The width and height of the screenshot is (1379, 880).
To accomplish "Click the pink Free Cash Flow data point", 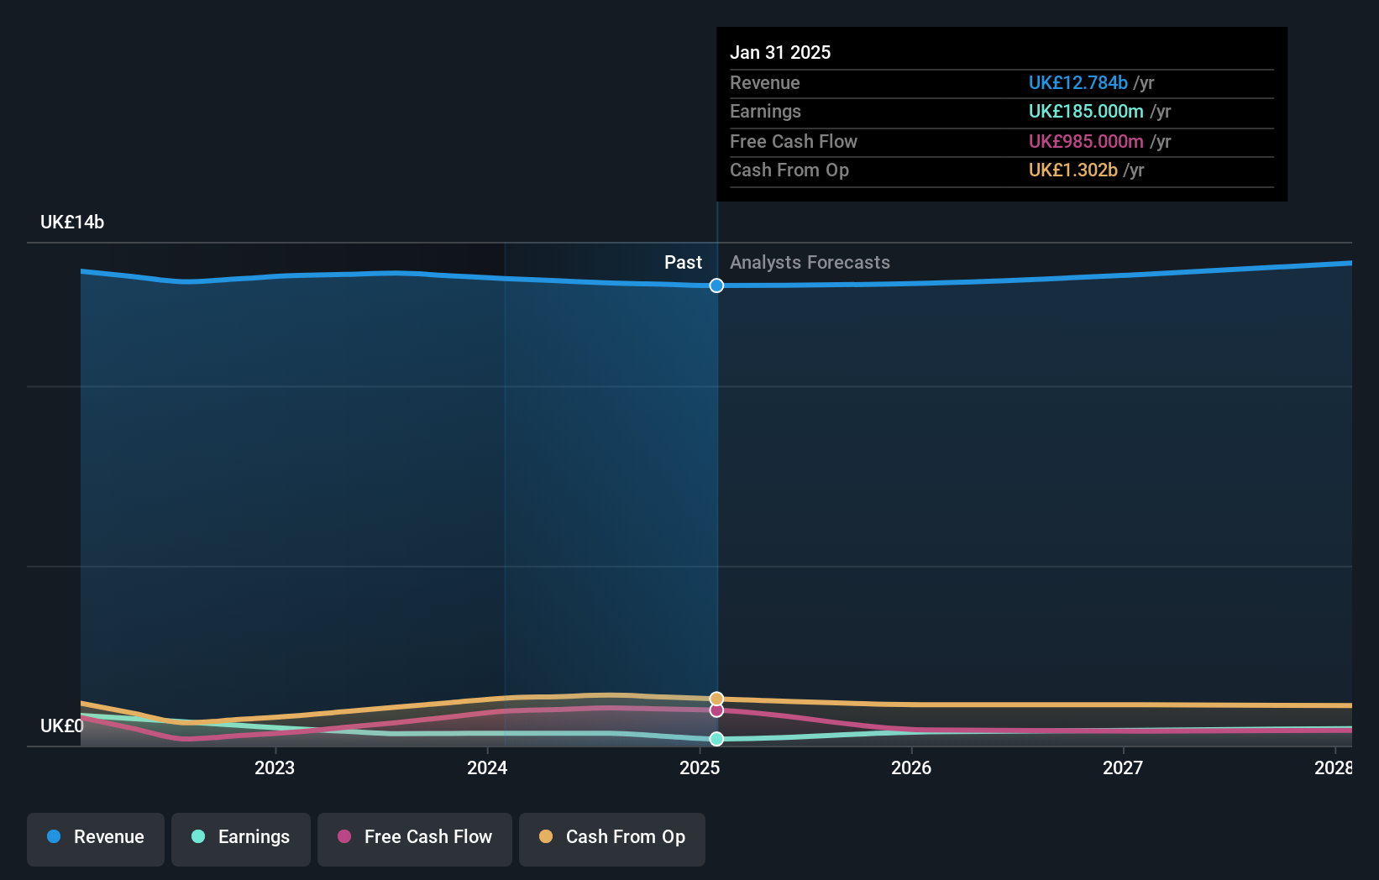I will [x=716, y=710].
